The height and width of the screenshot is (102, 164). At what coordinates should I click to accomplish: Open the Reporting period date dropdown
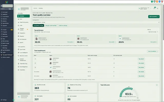click(145, 8)
